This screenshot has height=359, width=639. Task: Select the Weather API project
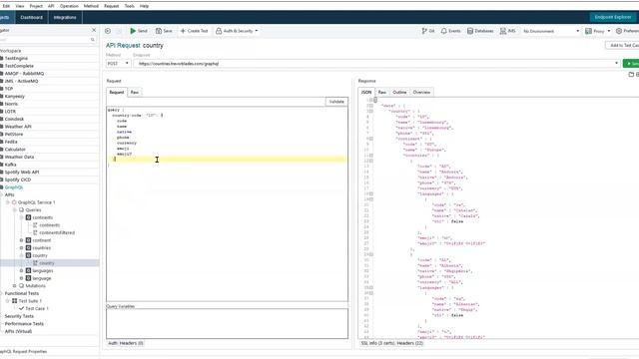pos(18,127)
